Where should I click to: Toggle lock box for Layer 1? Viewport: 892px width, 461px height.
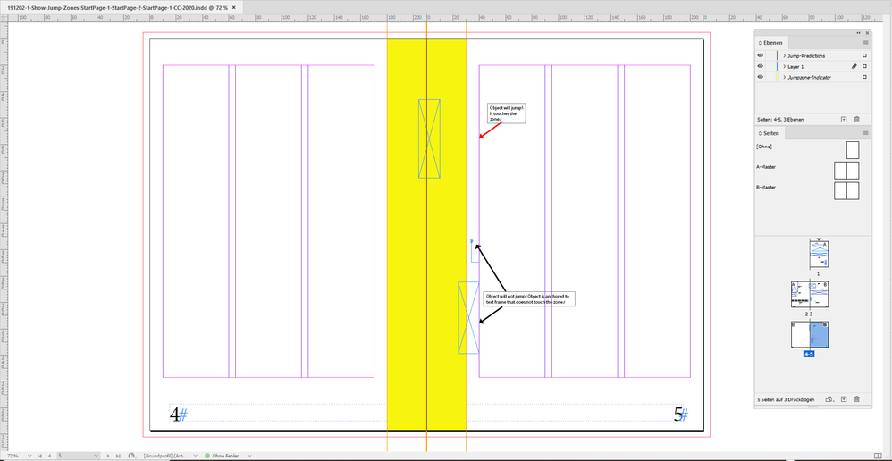coord(770,66)
